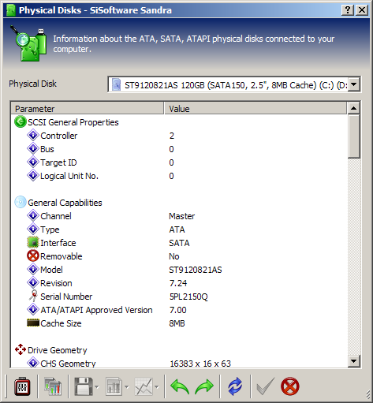Click the green back arrow
The width and height of the screenshot is (373, 403).
180,386
